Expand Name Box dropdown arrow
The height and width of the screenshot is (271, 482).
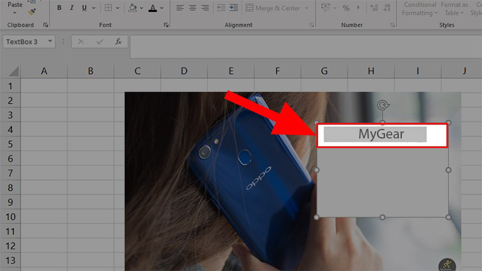point(50,41)
